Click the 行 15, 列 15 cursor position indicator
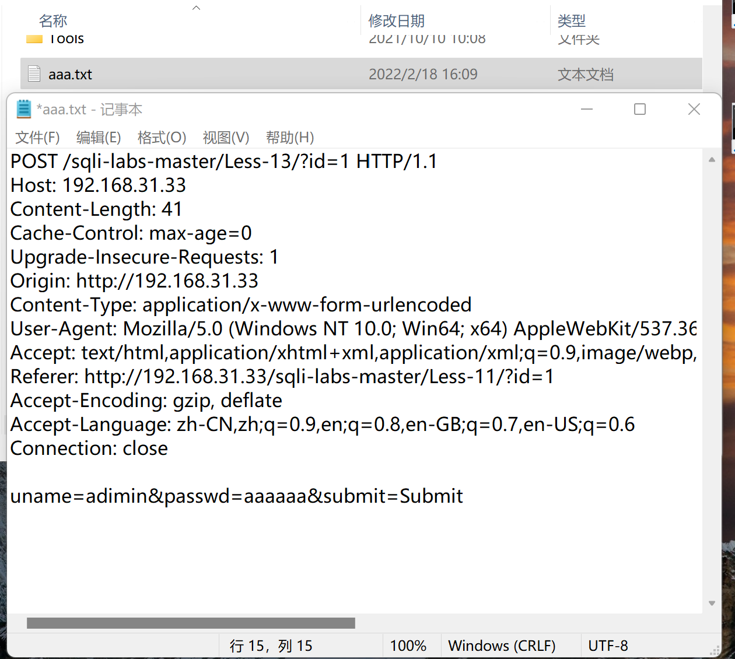The width and height of the screenshot is (735, 659). [x=270, y=646]
